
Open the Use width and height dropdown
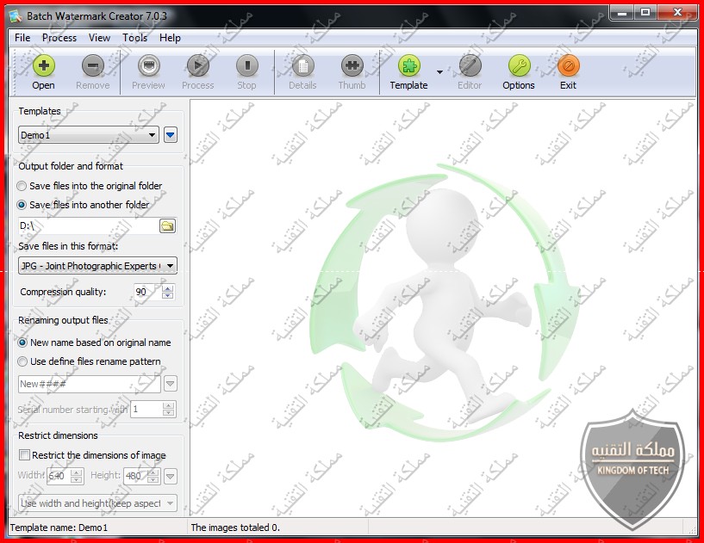(97, 503)
